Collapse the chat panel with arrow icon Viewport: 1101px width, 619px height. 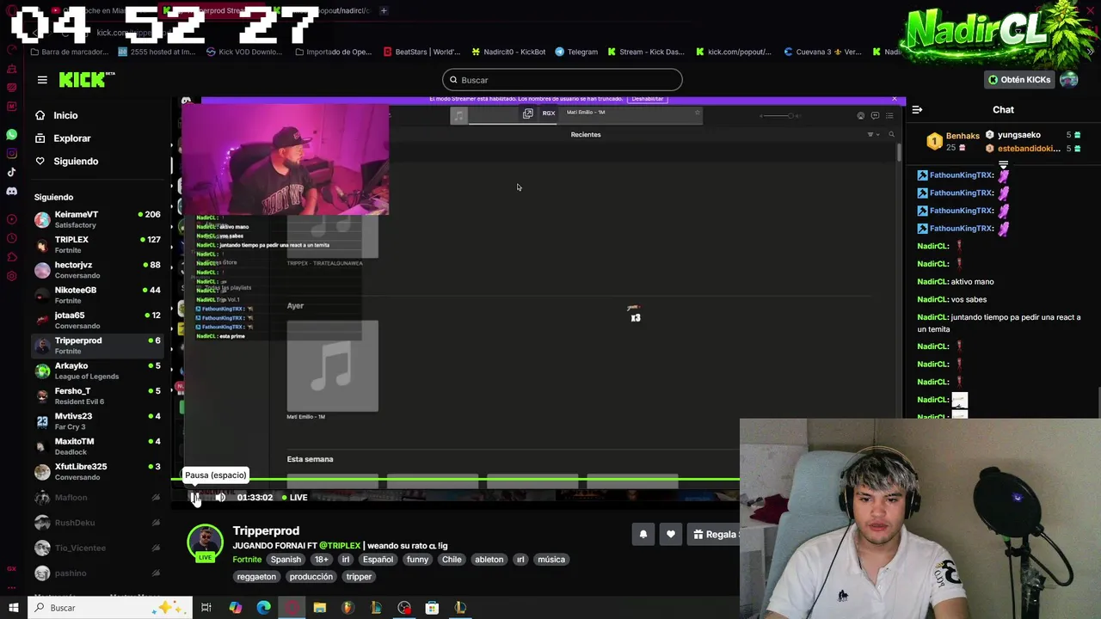(917, 110)
